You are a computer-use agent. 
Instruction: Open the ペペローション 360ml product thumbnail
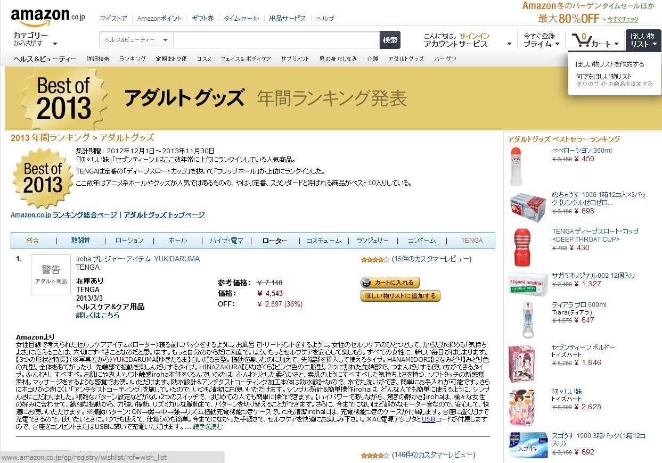[x=516, y=167]
